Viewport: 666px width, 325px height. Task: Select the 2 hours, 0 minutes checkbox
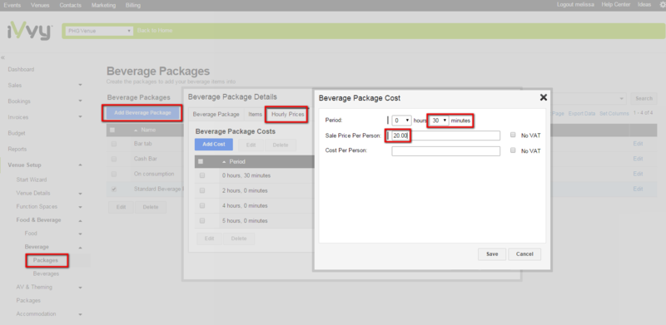tap(202, 190)
